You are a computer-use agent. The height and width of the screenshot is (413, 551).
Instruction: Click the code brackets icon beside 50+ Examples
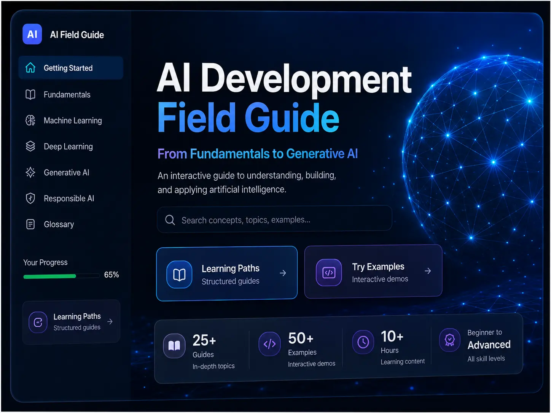click(x=269, y=344)
